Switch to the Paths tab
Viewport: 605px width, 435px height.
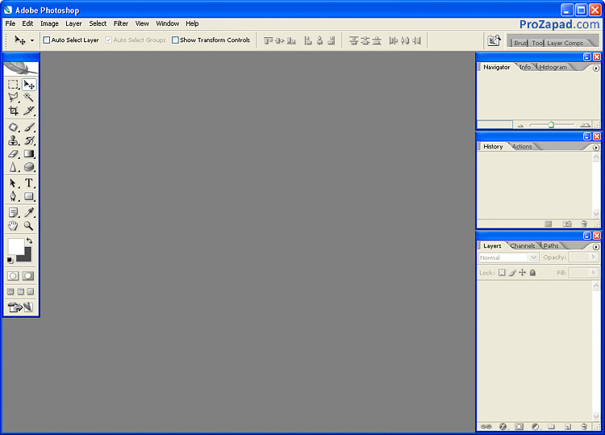point(551,246)
